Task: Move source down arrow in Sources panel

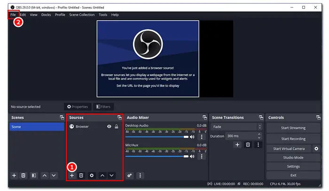Action: (x=112, y=176)
